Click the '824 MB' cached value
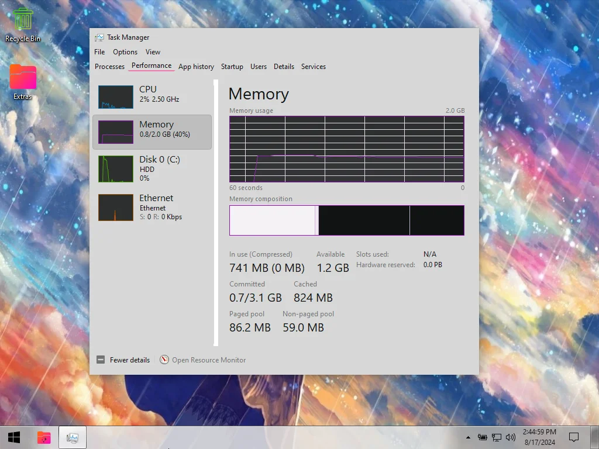 pos(313,298)
